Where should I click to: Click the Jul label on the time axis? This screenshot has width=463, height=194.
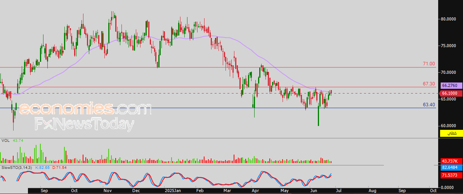(338, 191)
